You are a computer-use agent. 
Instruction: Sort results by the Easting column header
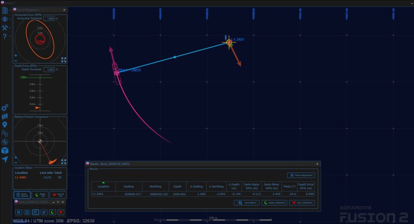(x=129, y=186)
